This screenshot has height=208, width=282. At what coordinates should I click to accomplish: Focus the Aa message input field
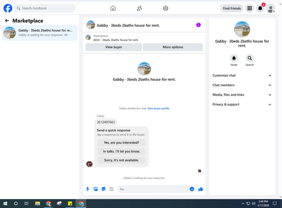[x=153, y=189]
